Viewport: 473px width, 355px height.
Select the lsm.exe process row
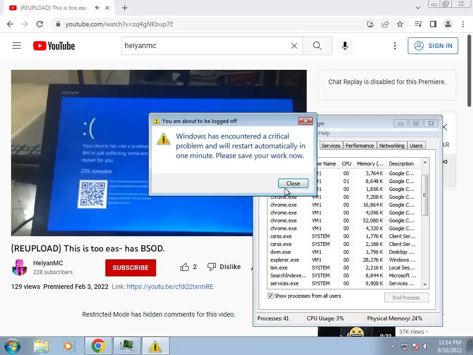(344, 268)
